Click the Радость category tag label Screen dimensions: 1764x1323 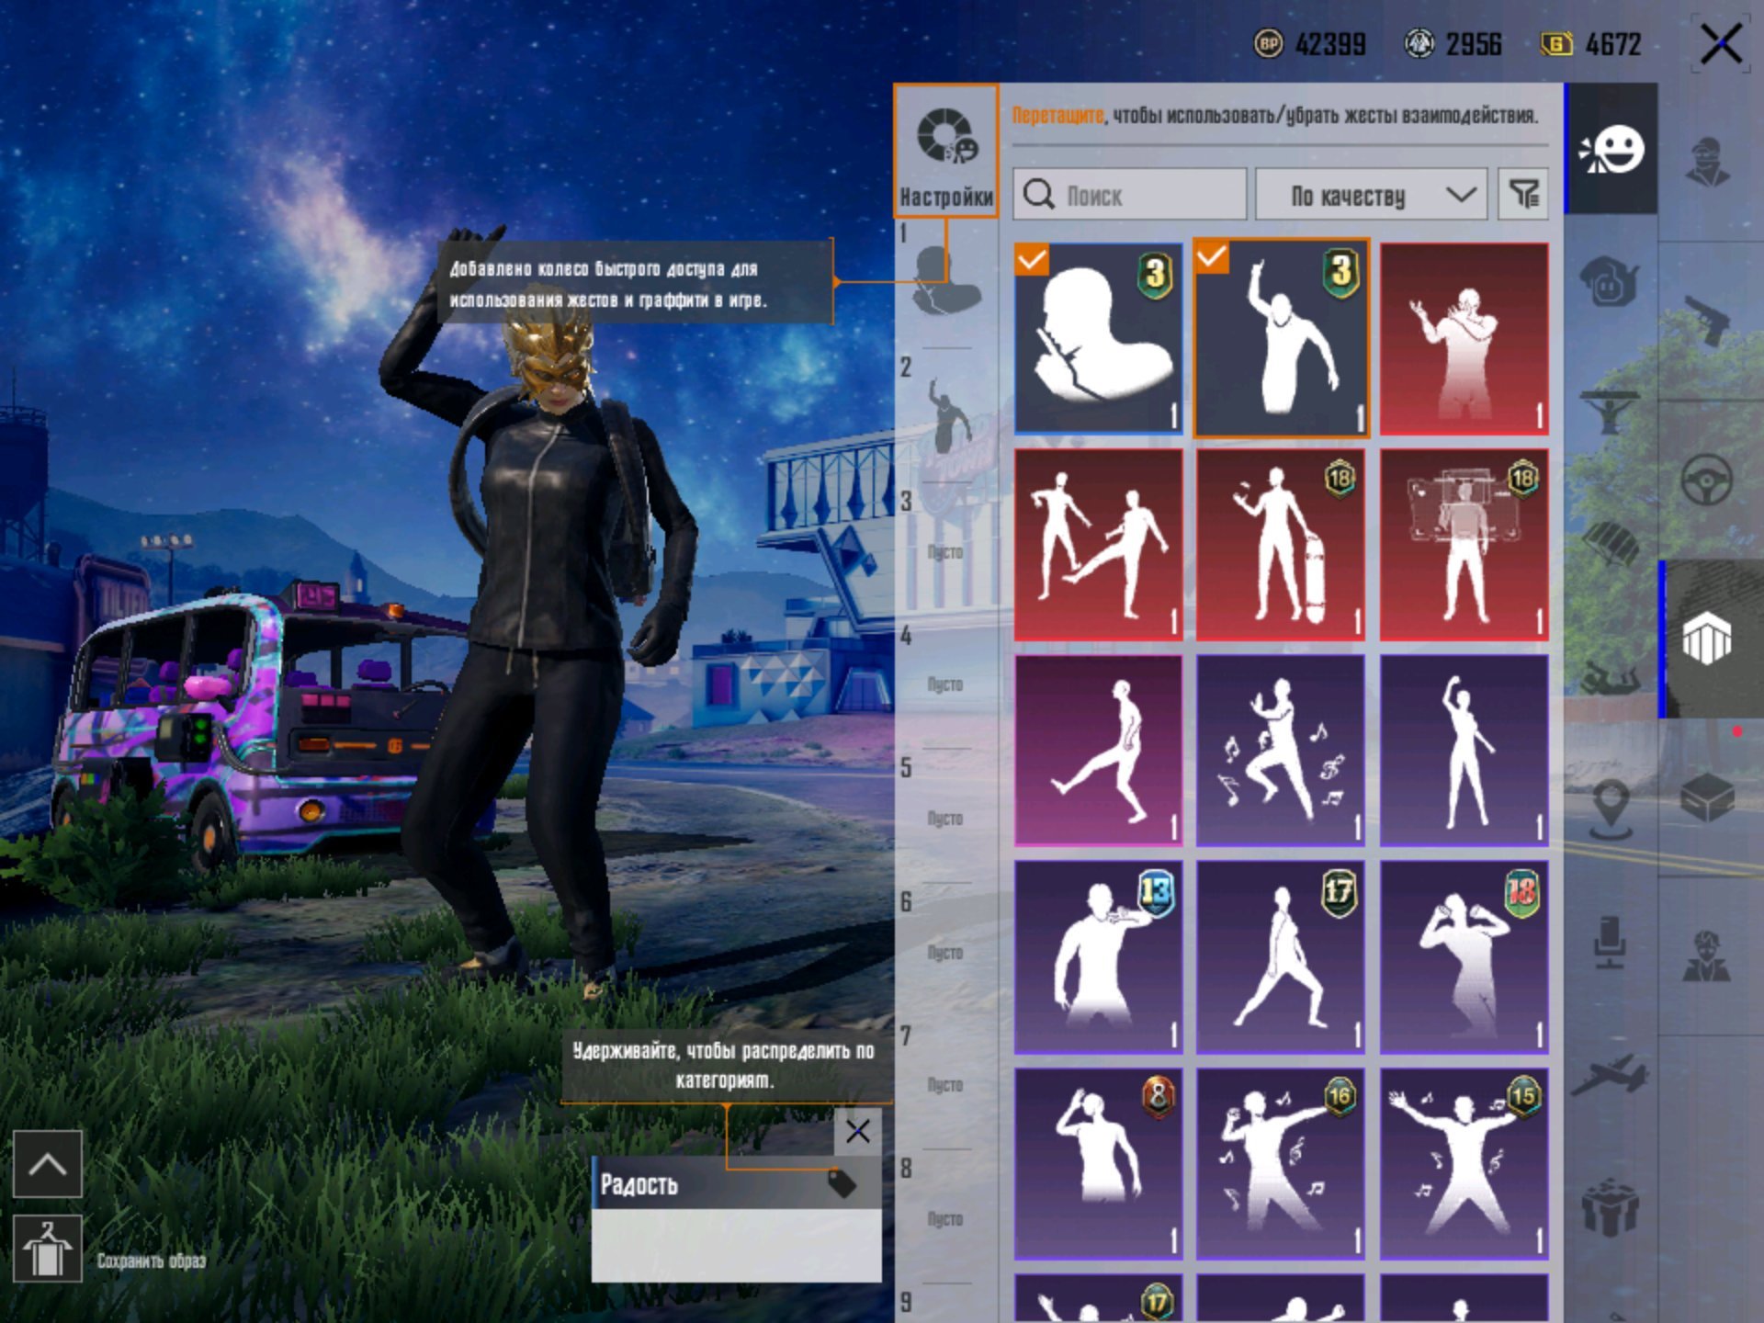[x=639, y=1185]
